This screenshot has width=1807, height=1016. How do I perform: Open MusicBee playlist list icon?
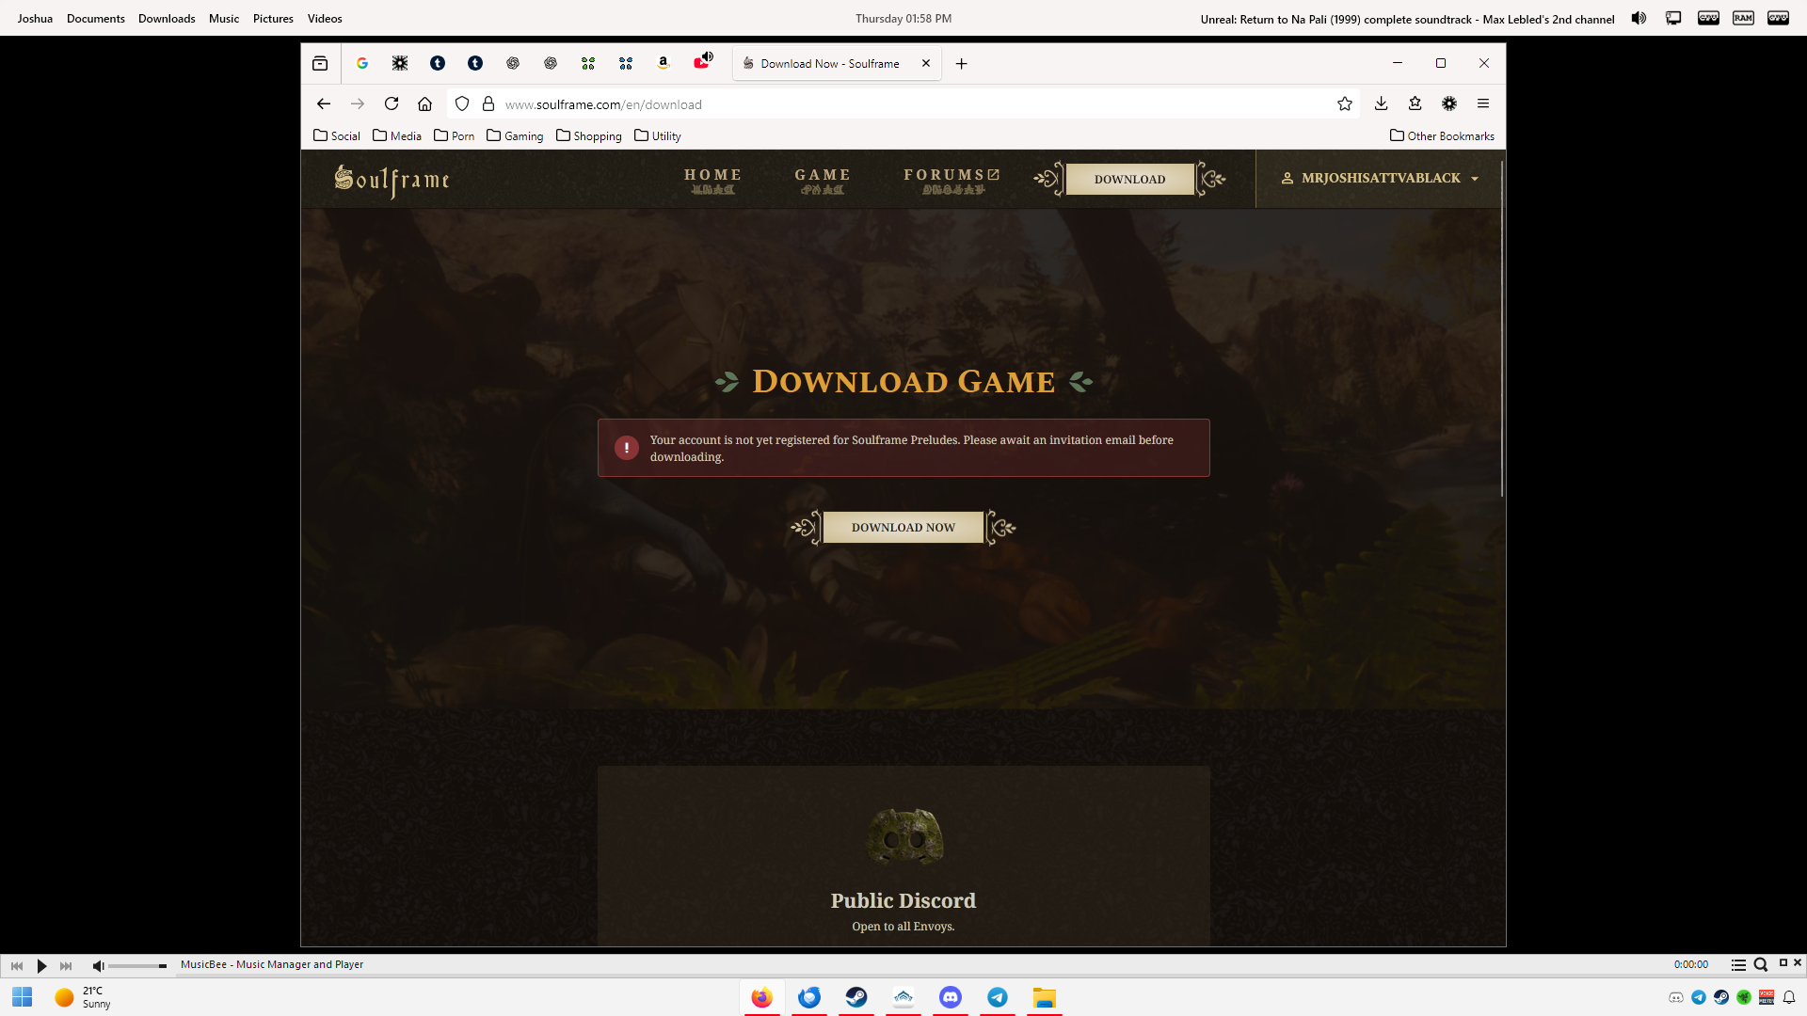[x=1738, y=965]
